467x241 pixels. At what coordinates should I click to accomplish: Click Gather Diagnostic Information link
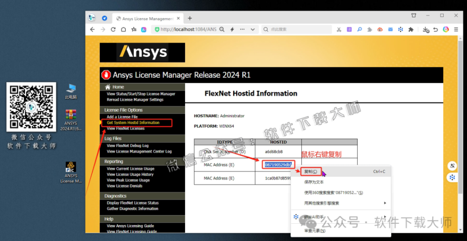tap(132, 209)
